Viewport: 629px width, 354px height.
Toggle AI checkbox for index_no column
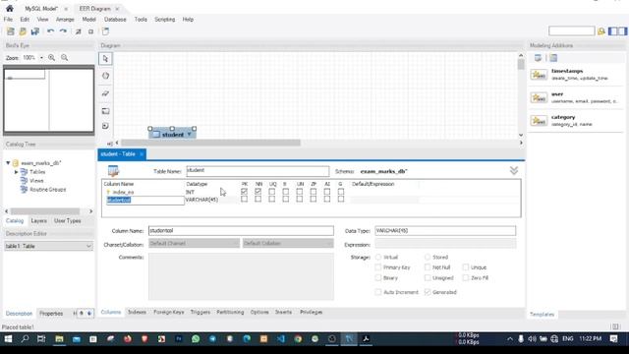coord(327,192)
